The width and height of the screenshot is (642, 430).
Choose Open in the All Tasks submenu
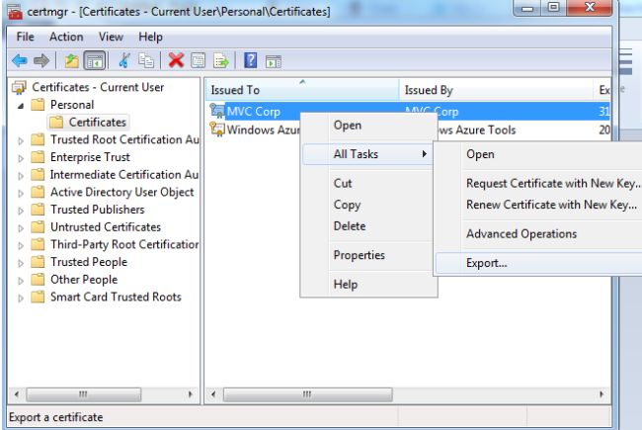pos(538,154)
